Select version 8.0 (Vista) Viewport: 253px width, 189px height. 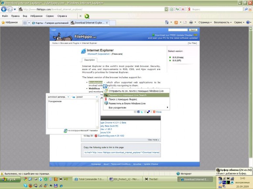pyautogui.click(x=178, y=57)
